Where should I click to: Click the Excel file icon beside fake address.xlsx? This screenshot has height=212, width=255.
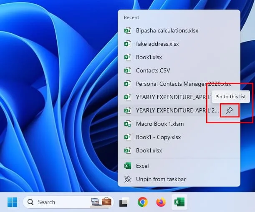[128, 44]
